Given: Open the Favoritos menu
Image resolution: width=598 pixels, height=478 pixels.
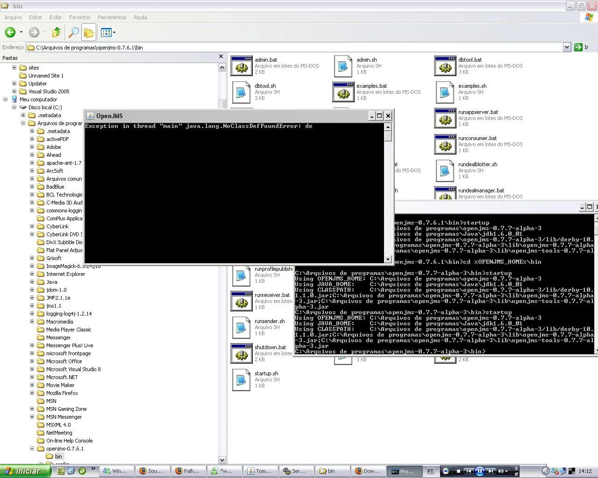Looking at the screenshot, I should pos(79,17).
